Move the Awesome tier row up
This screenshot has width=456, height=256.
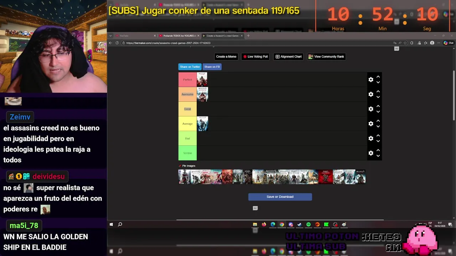(x=378, y=91)
